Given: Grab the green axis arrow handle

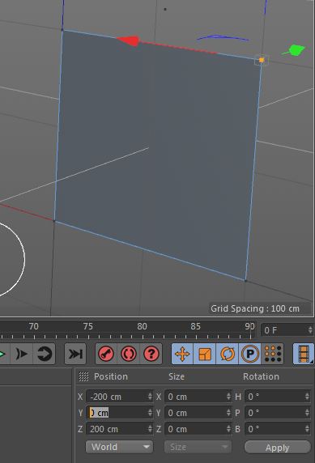Looking at the screenshot, I should click(296, 50).
